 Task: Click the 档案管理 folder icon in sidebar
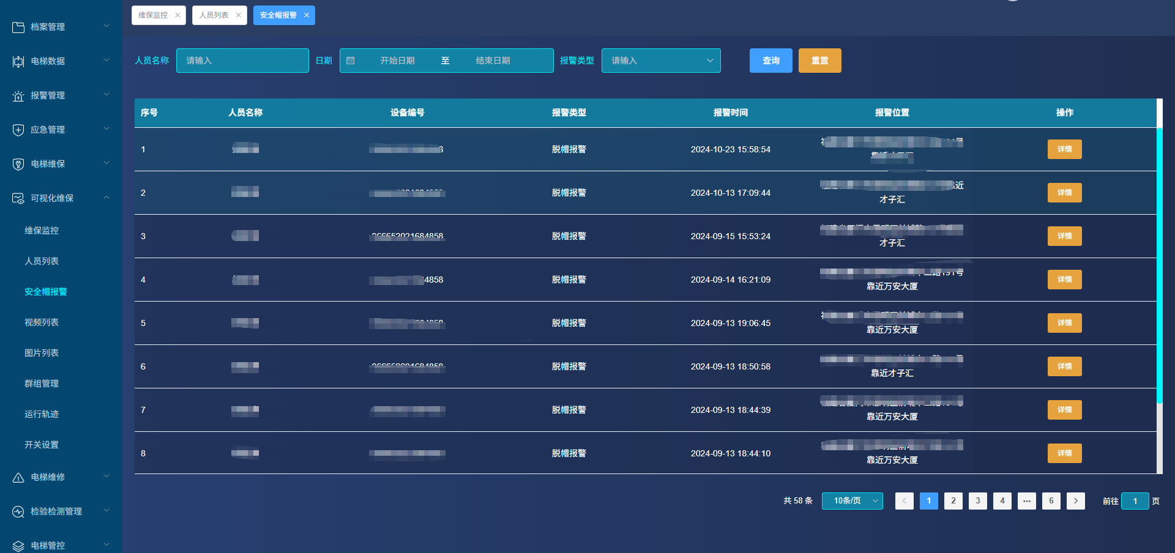coord(18,27)
